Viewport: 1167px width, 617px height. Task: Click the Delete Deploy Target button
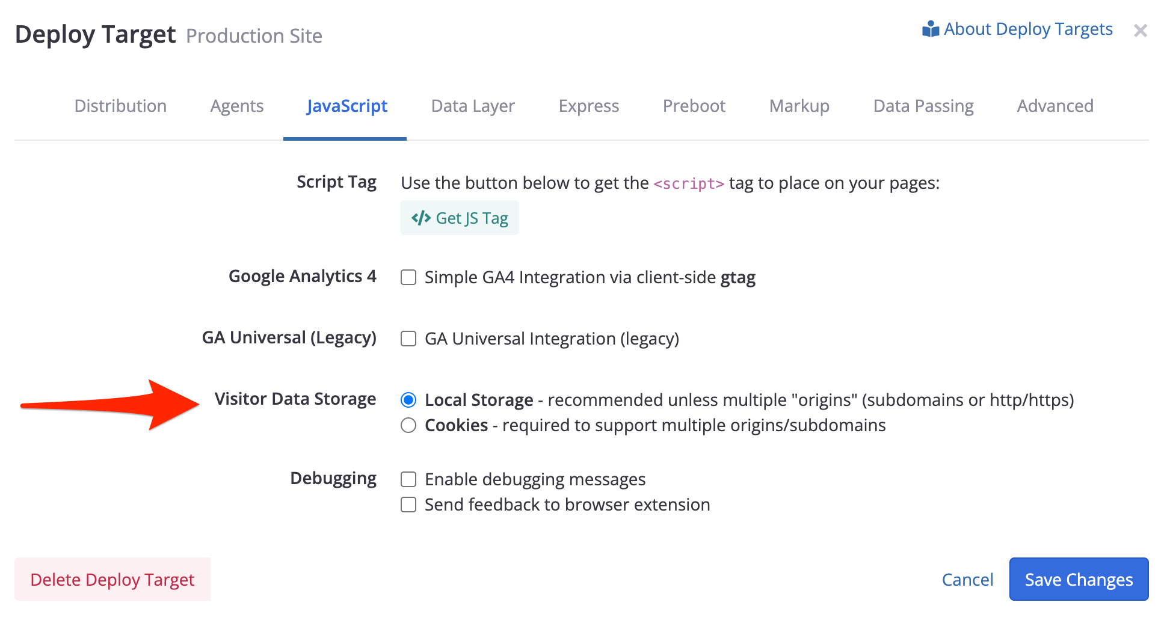[112, 579]
